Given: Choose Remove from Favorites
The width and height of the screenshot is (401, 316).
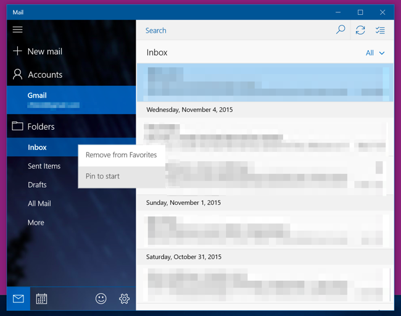Looking at the screenshot, I should 122,155.
